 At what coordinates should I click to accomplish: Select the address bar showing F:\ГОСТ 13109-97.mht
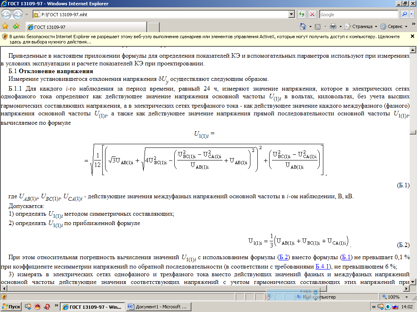pyautogui.click(x=160, y=14)
